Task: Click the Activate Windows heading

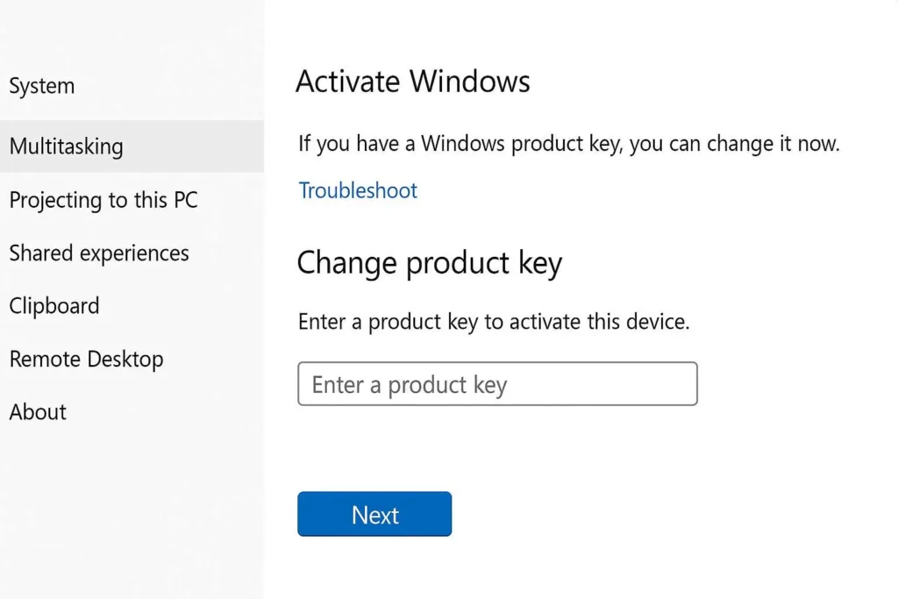Action: pos(413,82)
